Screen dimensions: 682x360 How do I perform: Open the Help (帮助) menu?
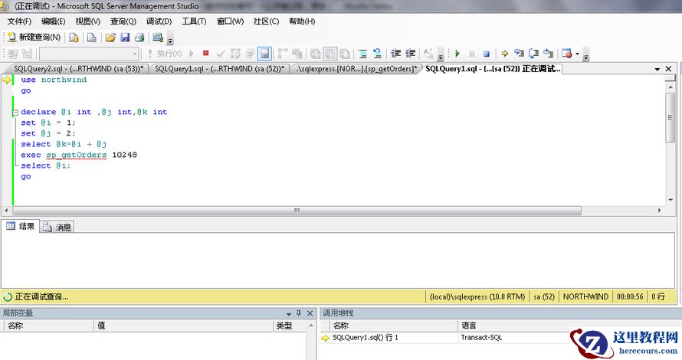click(x=302, y=21)
